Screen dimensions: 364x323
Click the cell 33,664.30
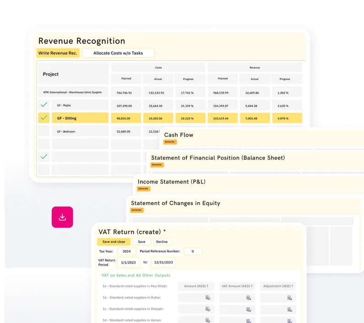coord(158,105)
